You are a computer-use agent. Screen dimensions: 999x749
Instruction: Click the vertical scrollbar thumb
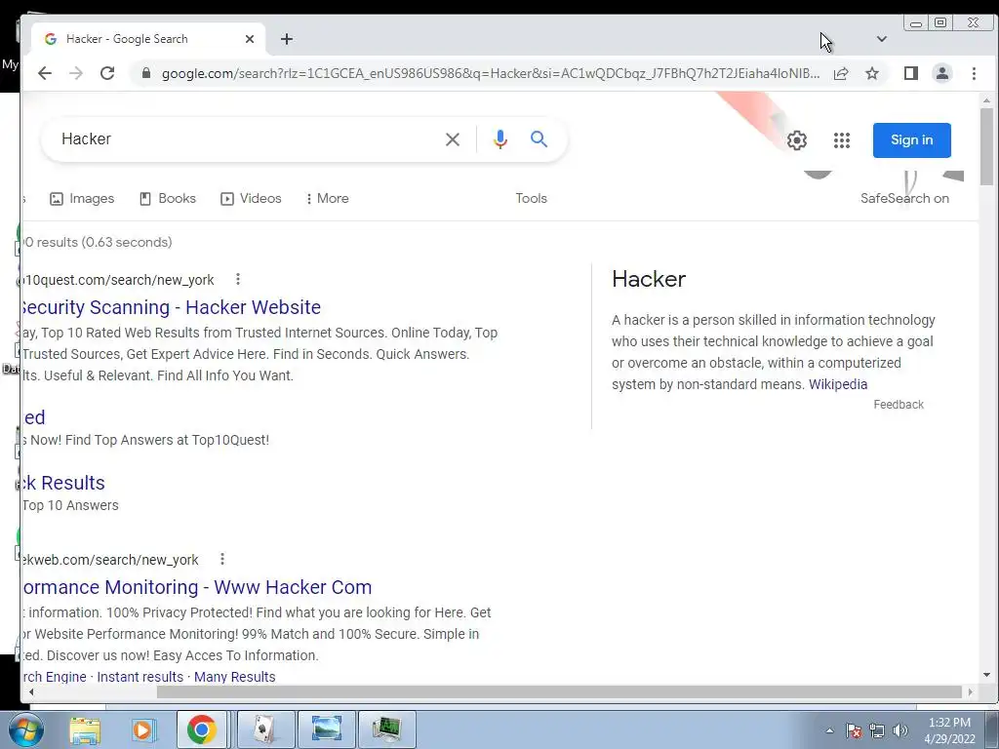[x=986, y=146]
